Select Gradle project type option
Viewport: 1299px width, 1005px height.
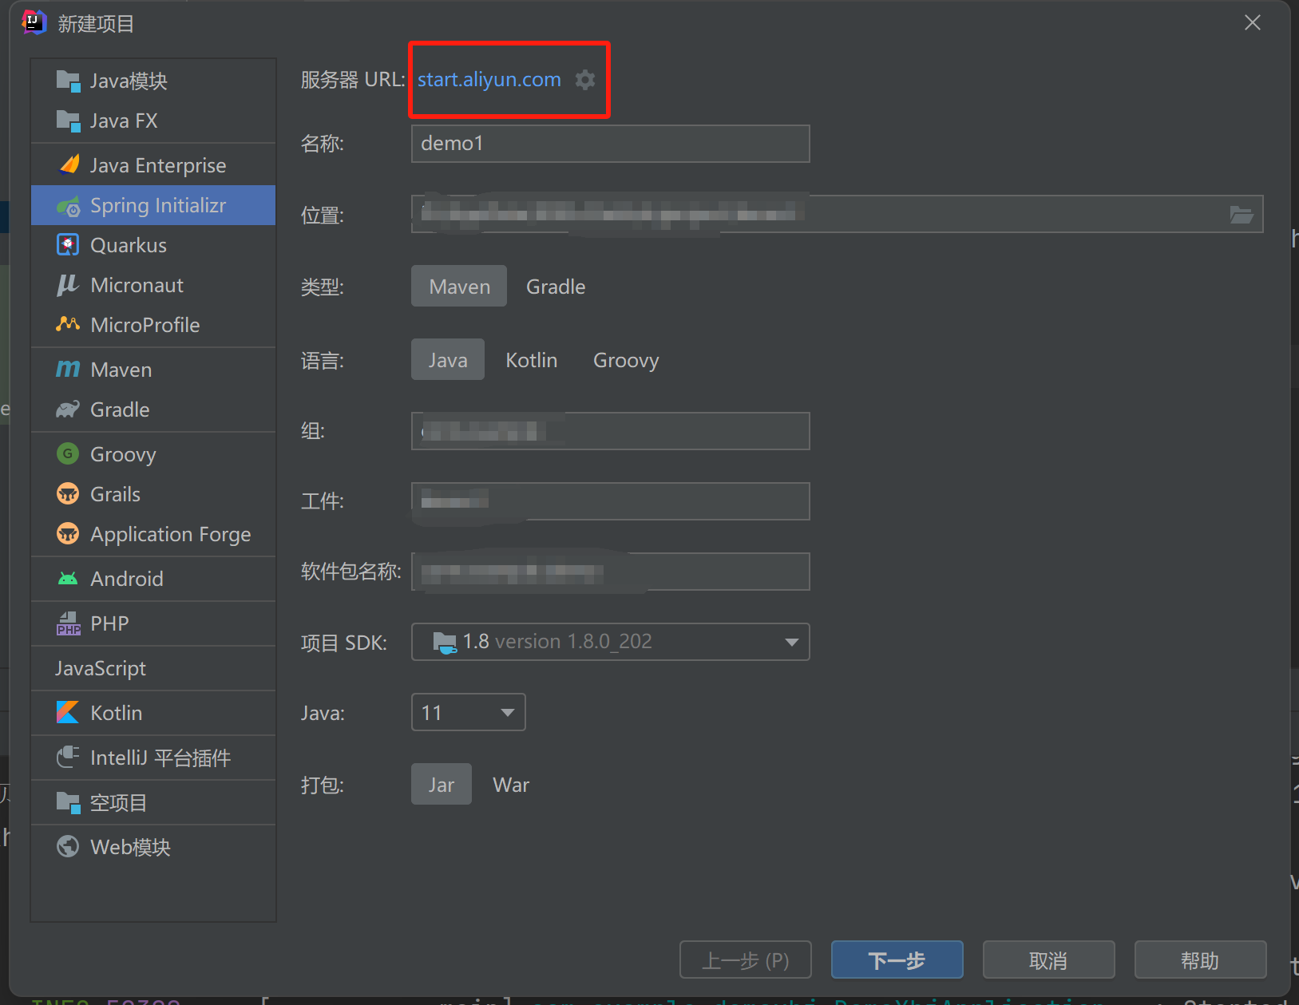coord(556,287)
